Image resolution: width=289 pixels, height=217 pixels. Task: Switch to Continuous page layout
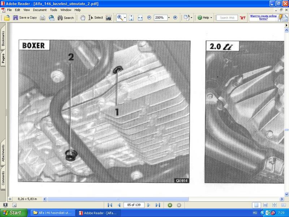coord(266,205)
